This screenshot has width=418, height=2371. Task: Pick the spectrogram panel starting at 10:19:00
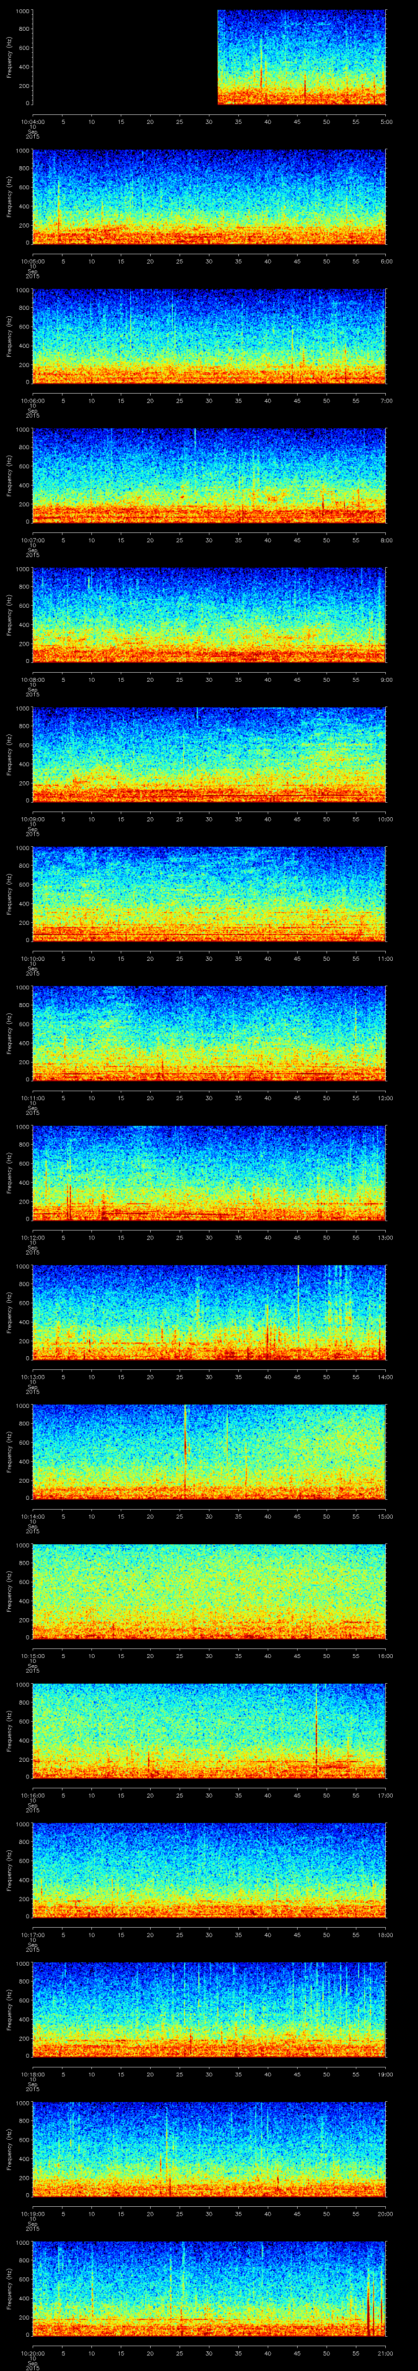click(209, 2149)
